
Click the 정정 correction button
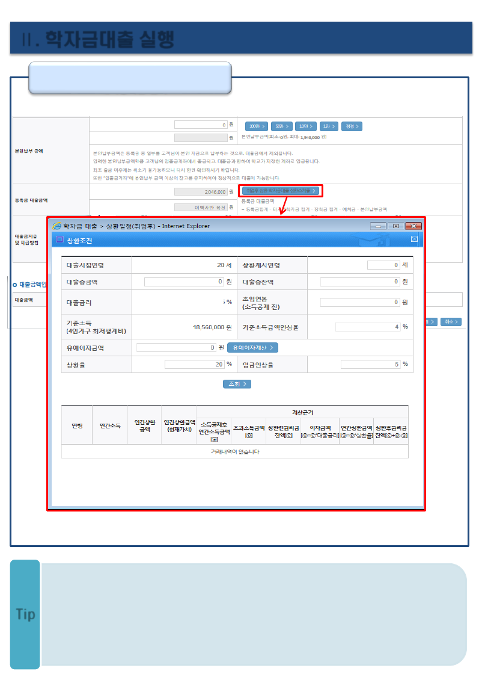coord(352,126)
